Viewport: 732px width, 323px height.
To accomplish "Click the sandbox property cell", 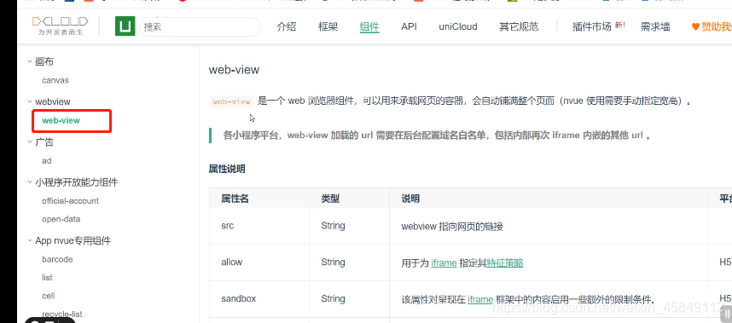I will tap(239, 299).
